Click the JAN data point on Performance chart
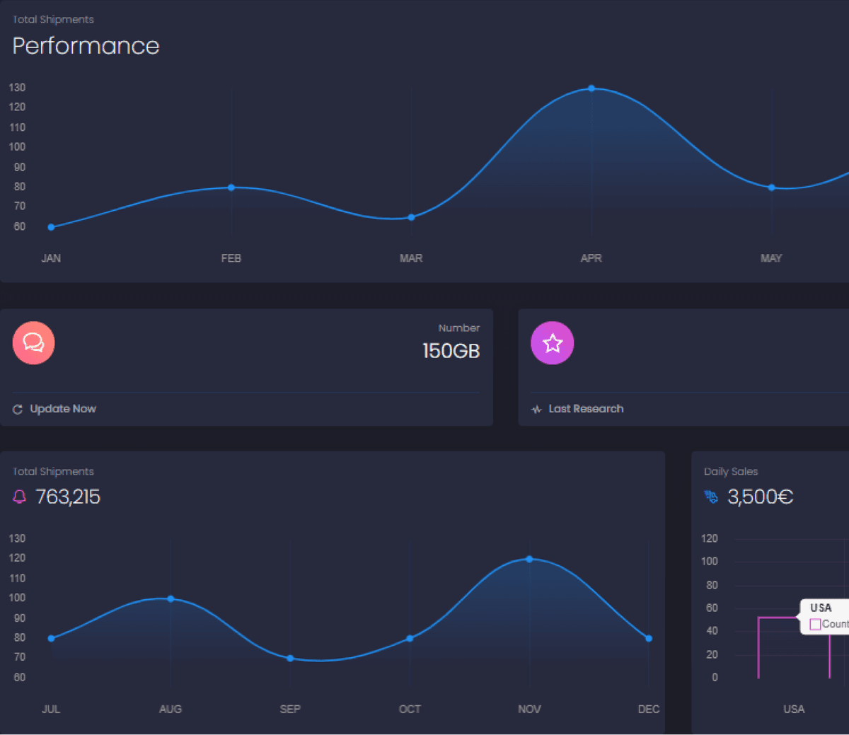This screenshot has width=849, height=735. tap(51, 227)
